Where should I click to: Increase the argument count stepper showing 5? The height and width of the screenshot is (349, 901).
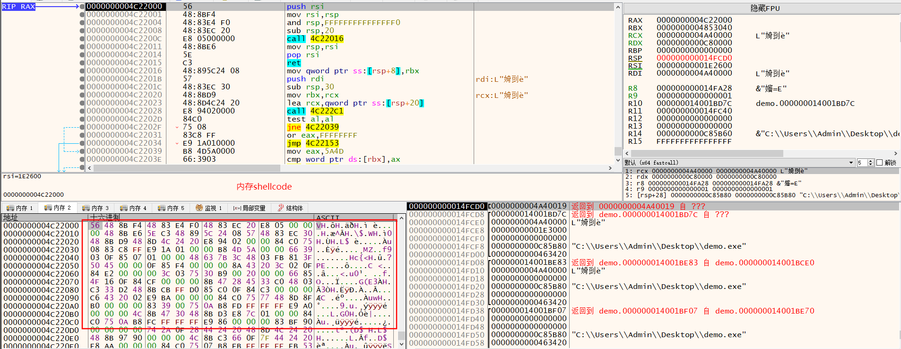[870, 161]
